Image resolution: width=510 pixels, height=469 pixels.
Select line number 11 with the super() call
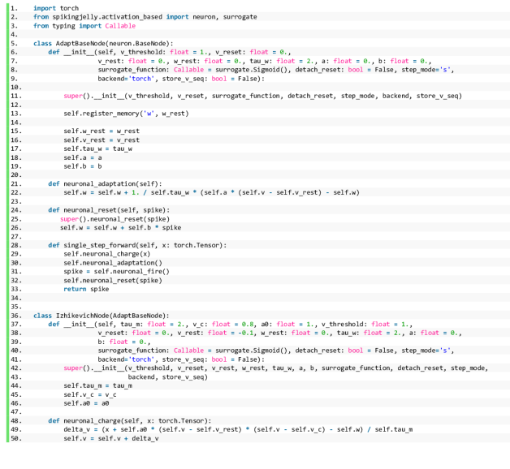pyautogui.click(x=14, y=96)
